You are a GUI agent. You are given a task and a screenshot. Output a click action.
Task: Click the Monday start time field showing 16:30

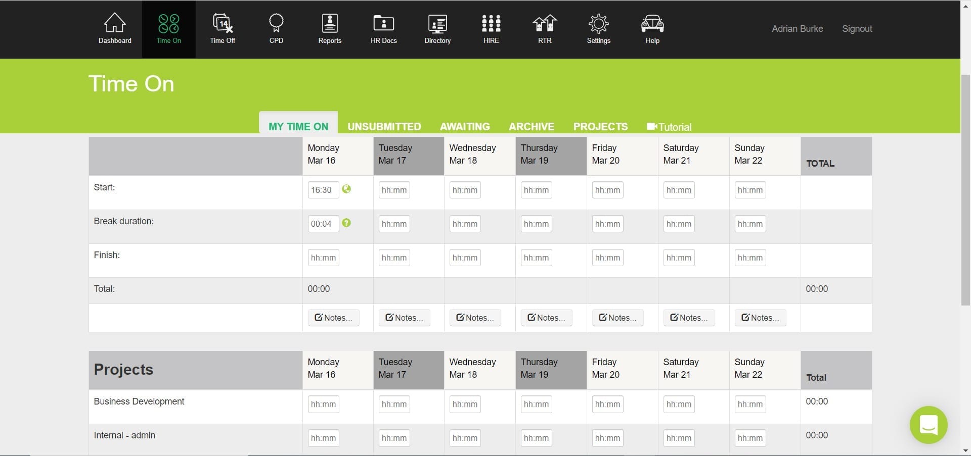pyautogui.click(x=324, y=190)
